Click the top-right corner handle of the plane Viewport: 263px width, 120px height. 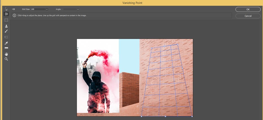(x=177, y=44)
